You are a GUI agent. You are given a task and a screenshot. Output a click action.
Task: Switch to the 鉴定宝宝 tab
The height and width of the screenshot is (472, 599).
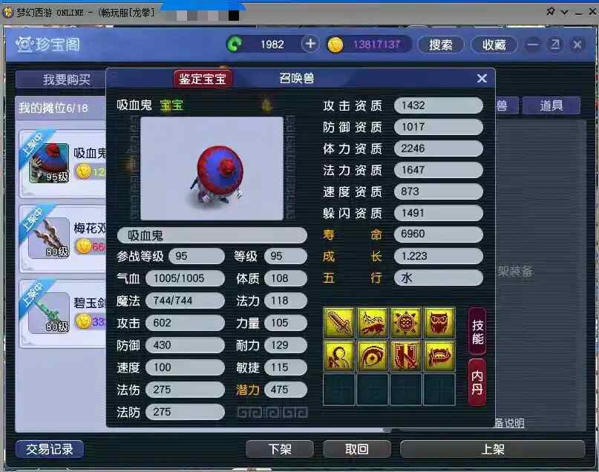[203, 79]
